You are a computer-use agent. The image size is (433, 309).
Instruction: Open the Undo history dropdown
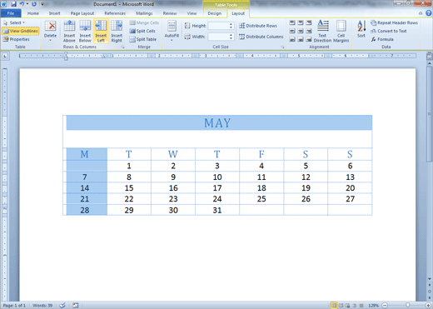tap(27, 4)
